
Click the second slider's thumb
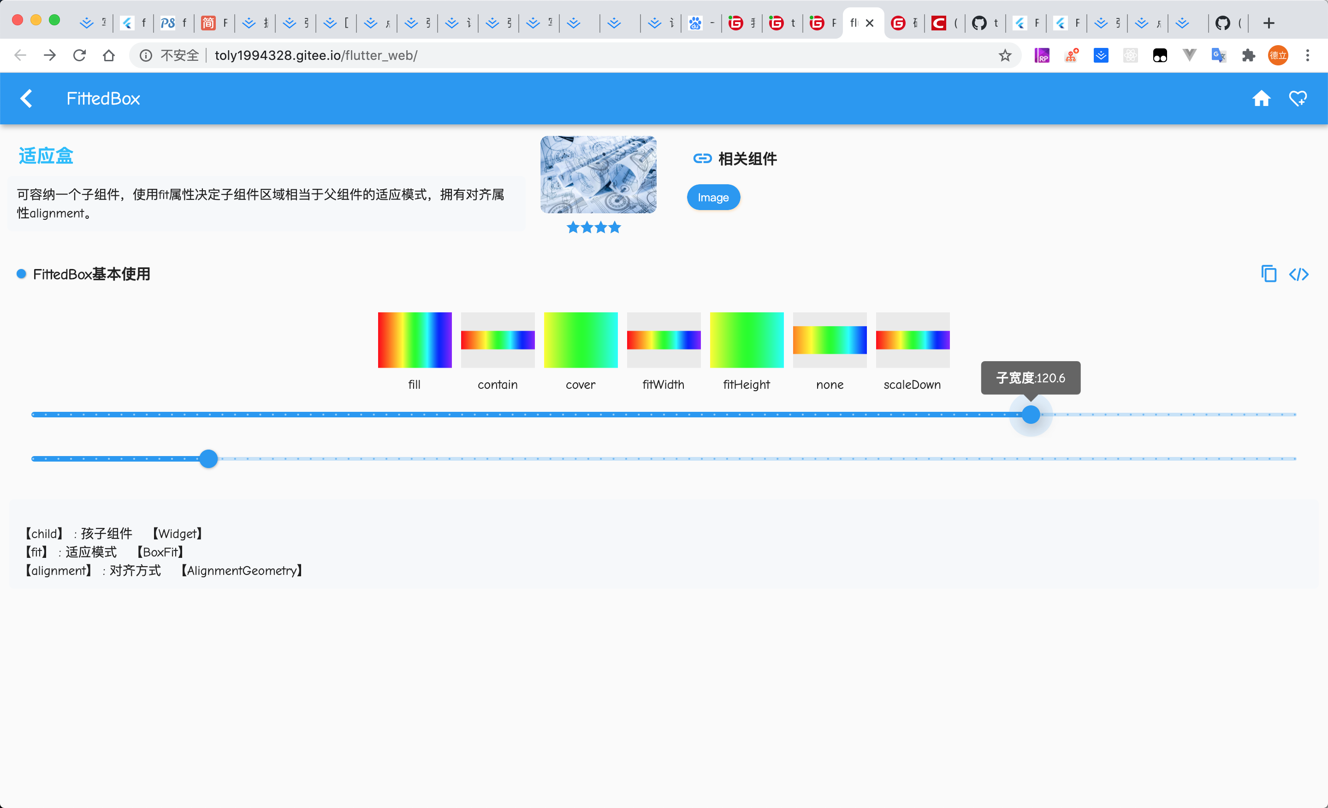(x=208, y=459)
